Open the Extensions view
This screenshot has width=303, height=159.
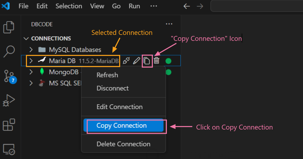pos(9,125)
